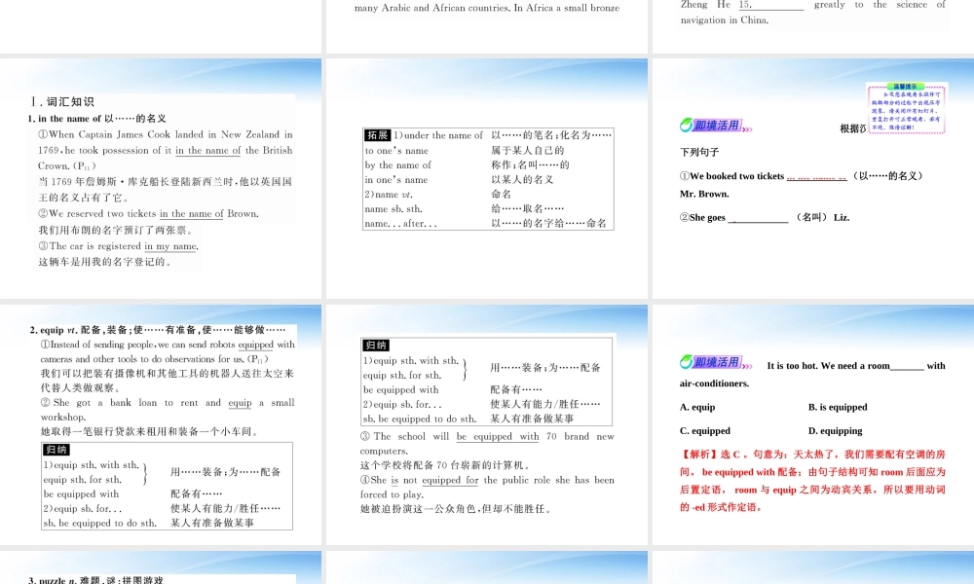Open the slide with the '拓展' under the name of table
Screen dimensions: 974x584
tap(486, 179)
